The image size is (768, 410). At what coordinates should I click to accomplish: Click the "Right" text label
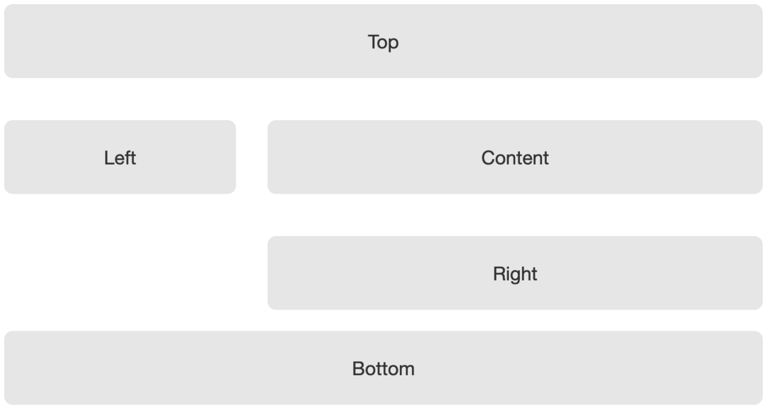[515, 274]
